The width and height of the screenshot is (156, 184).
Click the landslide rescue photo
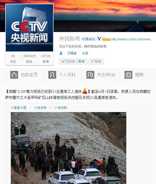(x=68, y=148)
